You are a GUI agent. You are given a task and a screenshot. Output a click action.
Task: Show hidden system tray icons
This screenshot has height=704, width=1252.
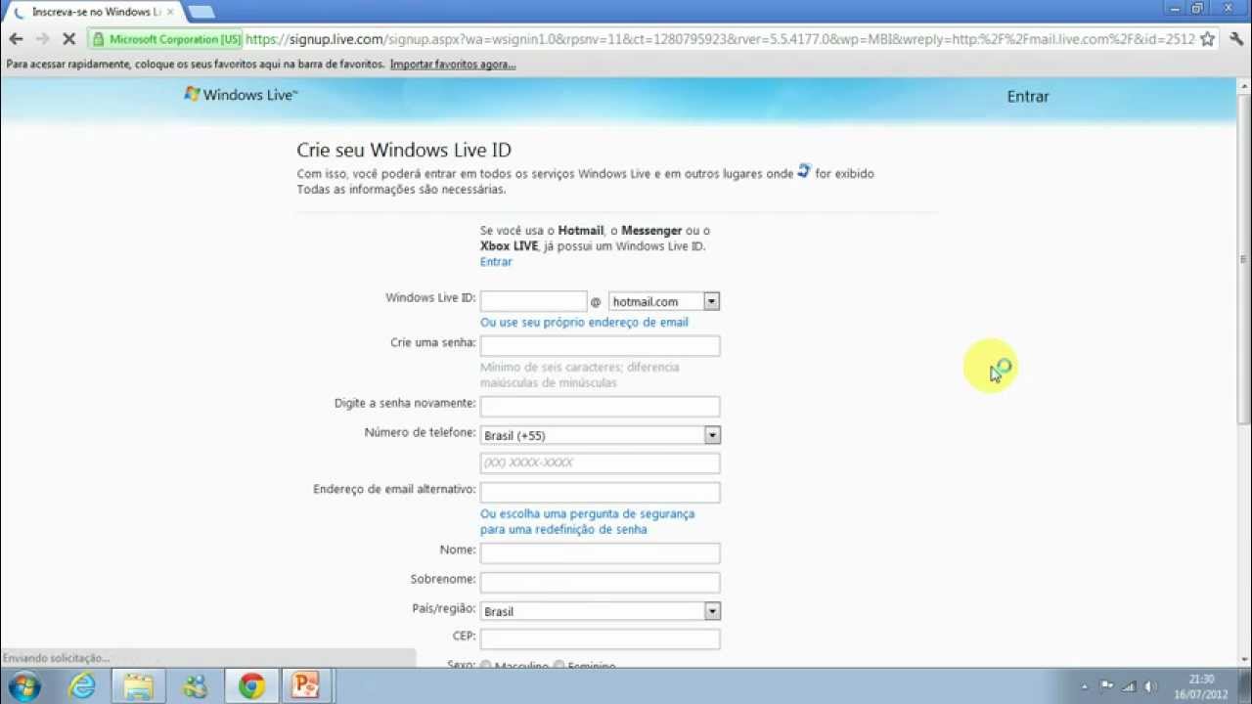tap(1084, 686)
